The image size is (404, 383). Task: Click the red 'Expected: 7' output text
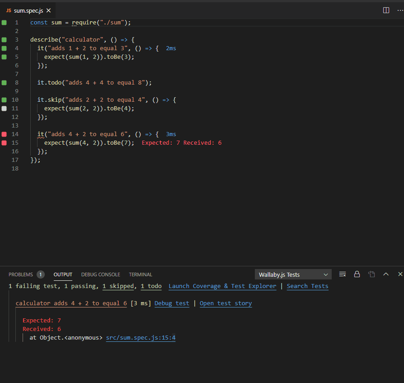click(42, 320)
